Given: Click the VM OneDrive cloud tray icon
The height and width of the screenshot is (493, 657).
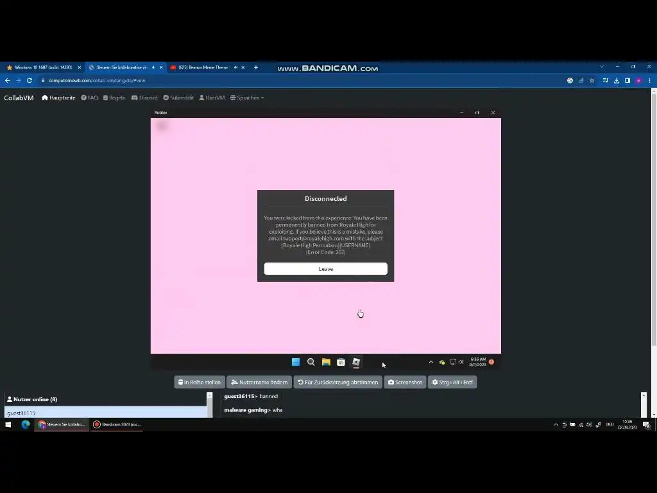Looking at the screenshot, I should pyautogui.click(x=442, y=362).
